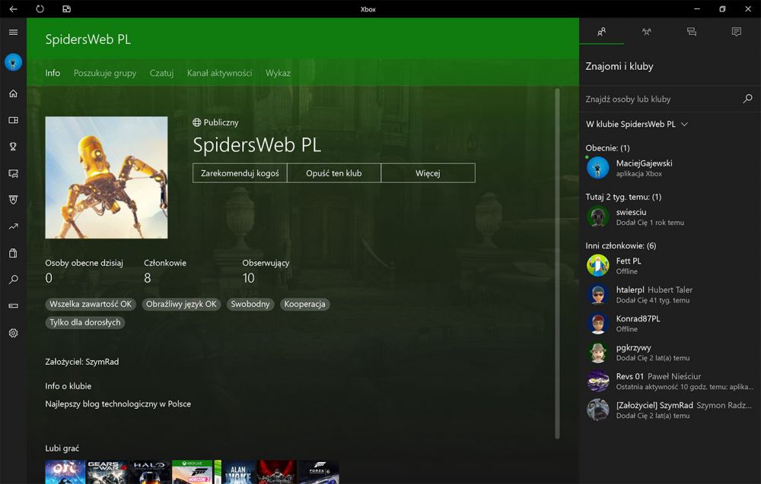Go to the Home icon in the sidebar
This screenshot has width=761, height=484.
(x=13, y=93)
